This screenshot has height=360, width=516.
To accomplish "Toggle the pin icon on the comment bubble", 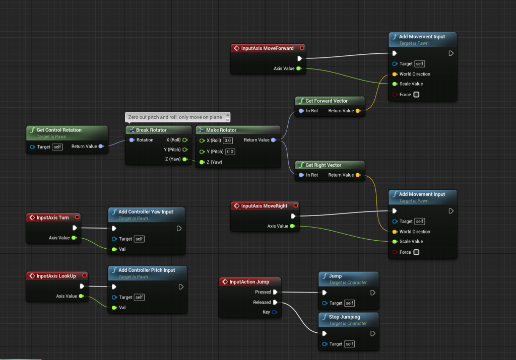I will tap(227, 115).
